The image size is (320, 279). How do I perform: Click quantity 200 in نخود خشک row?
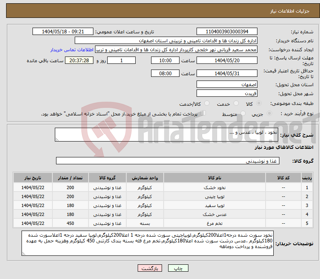[x=70, y=187]
